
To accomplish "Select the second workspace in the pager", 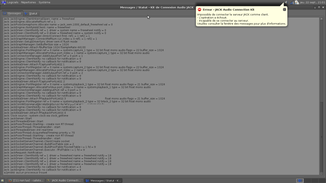I will pyautogui.click(x=307, y=181).
